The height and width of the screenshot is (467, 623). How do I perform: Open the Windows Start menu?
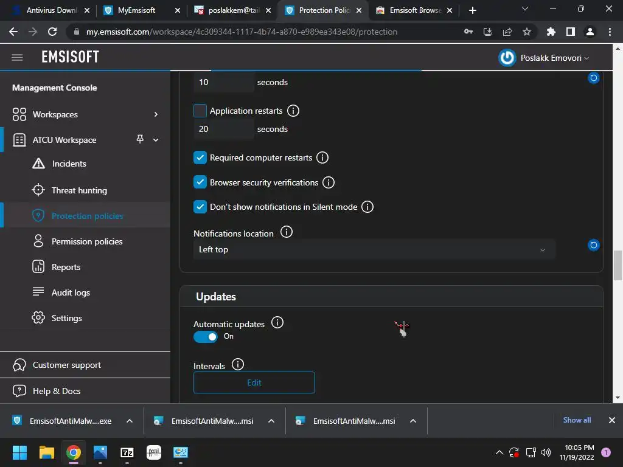point(19,452)
